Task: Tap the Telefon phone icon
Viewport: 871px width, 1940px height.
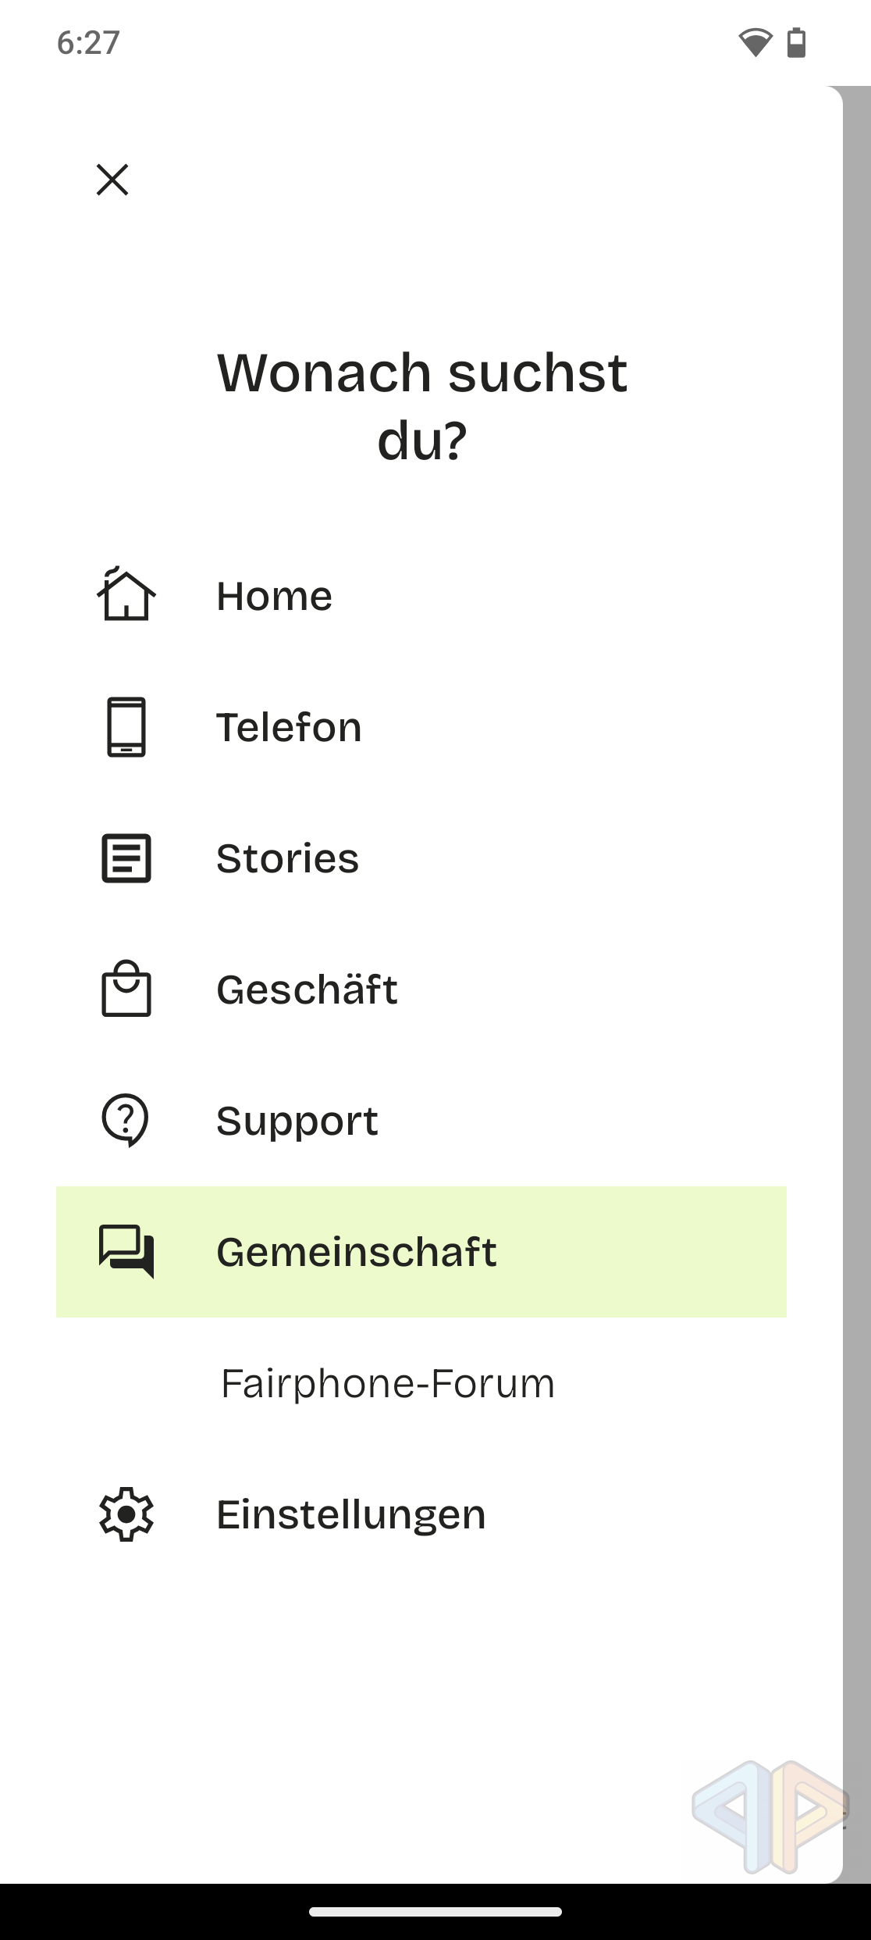Action: 126,727
